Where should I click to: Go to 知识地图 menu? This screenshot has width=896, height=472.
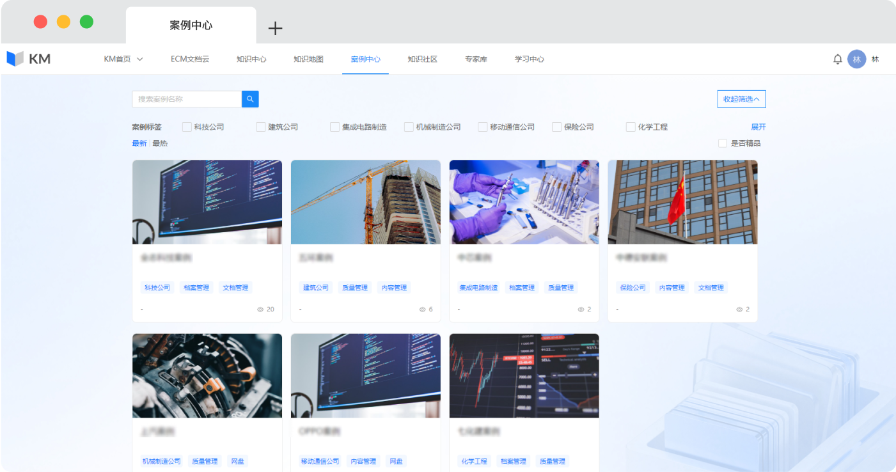point(308,59)
